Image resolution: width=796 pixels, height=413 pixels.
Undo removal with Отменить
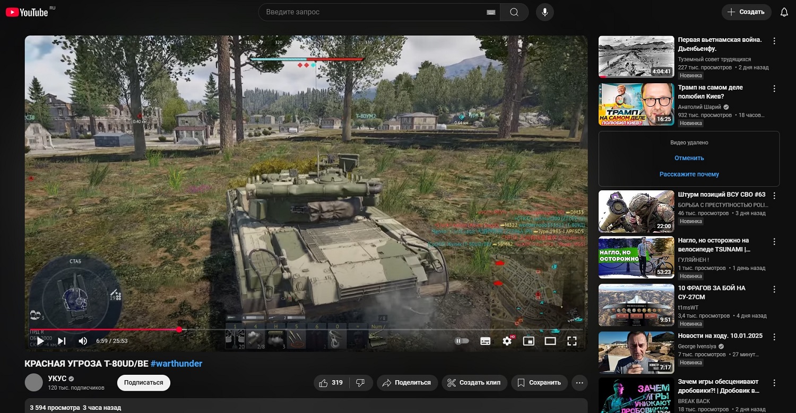[x=689, y=158]
